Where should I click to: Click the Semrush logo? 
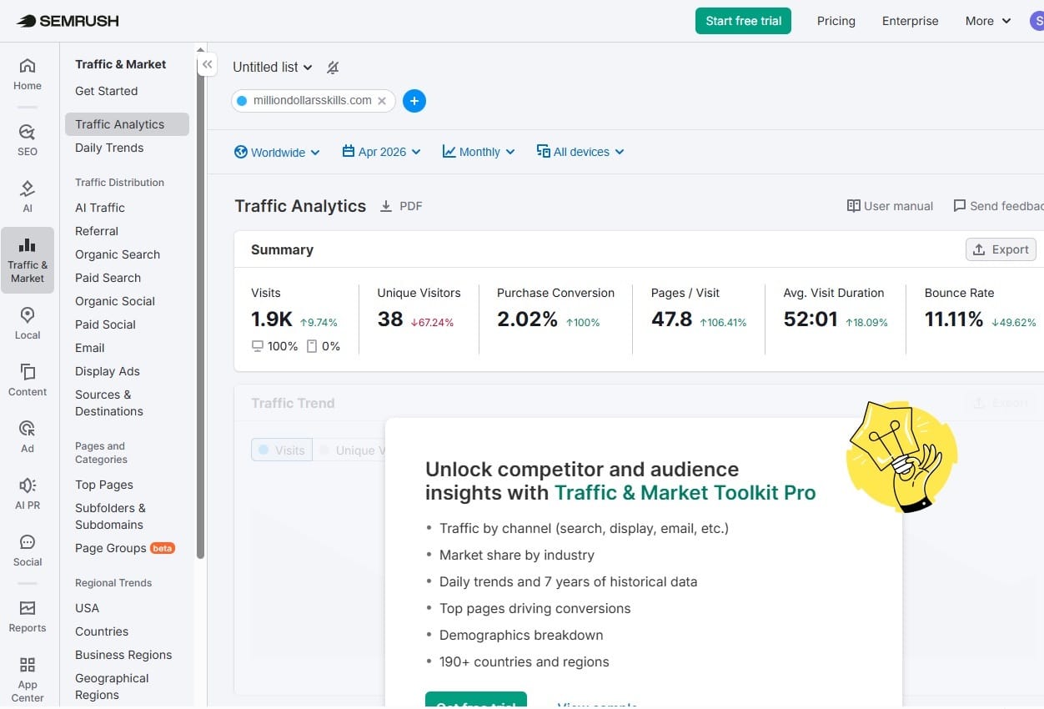[67, 21]
